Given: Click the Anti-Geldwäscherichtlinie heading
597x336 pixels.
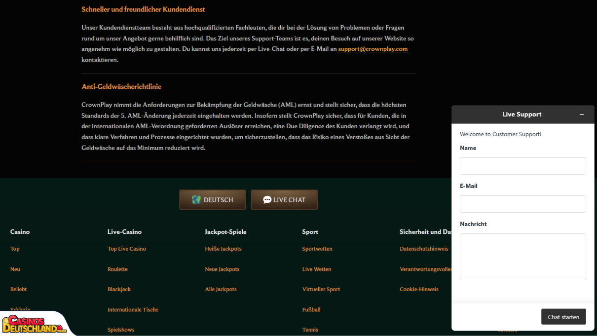Looking at the screenshot, I should pos(121,86).
